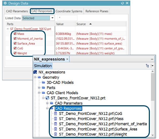Click the NX_expressions simulation root icon
This screenshot has width=159, height=139.
(35, 72)
